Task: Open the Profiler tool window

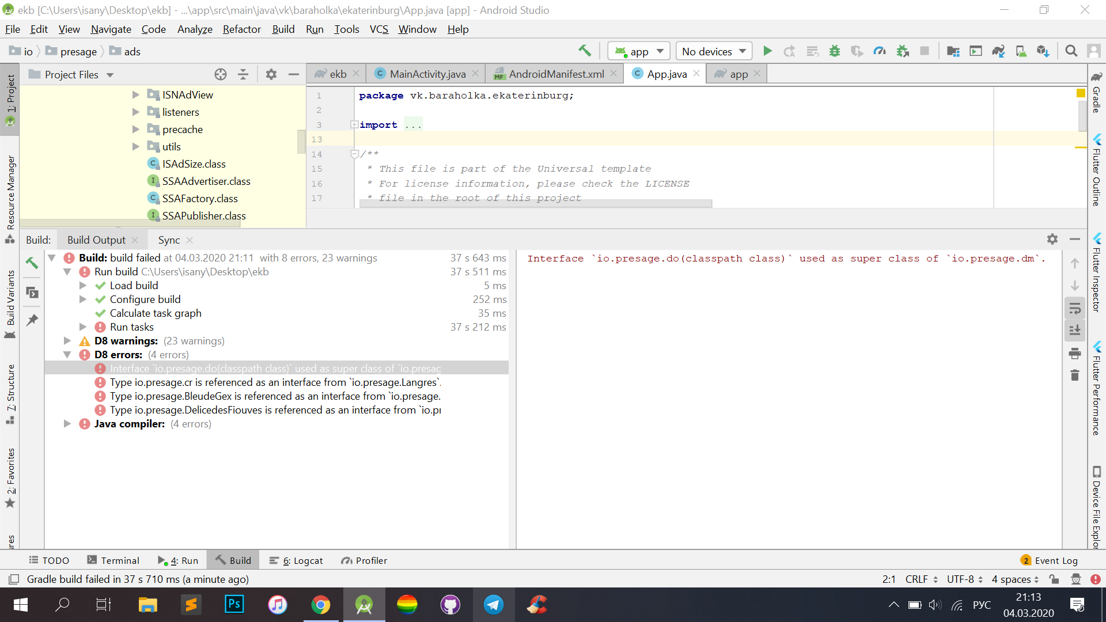Action: coord(364,560)
